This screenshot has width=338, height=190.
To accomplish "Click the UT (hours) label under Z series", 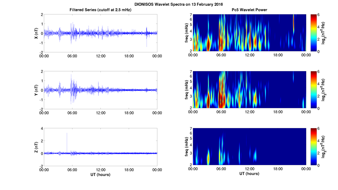I will [100, 174].
